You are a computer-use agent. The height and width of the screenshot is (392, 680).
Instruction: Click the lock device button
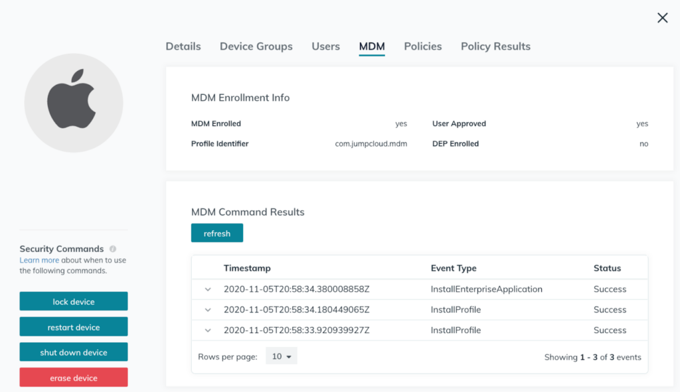click(x=73, y=300)
